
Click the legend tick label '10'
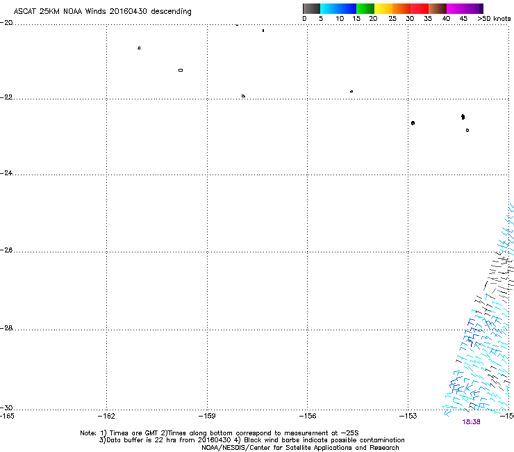[340, 19]
